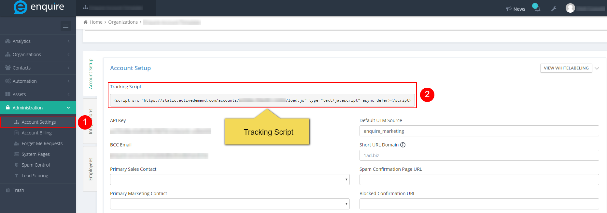Expand the Organizations menu chevron

(68, 55)
